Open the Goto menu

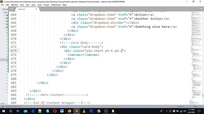(33, 5)
